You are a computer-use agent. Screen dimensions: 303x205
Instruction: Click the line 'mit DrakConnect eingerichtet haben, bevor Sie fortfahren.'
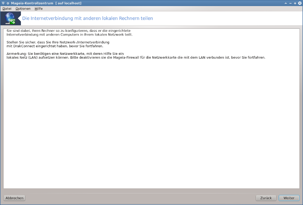click(x=55, y=46)
